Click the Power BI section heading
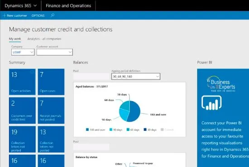Image resolution: width=249 pixels, height=167 pixels. click(x=205, y=62)
